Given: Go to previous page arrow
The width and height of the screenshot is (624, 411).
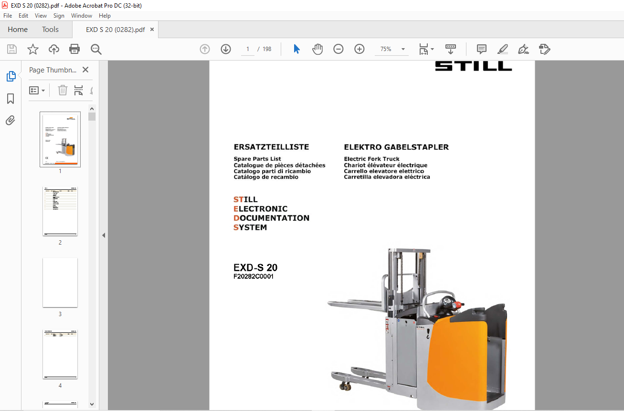Looking at the screenshot, I should [x=205, y=49].
